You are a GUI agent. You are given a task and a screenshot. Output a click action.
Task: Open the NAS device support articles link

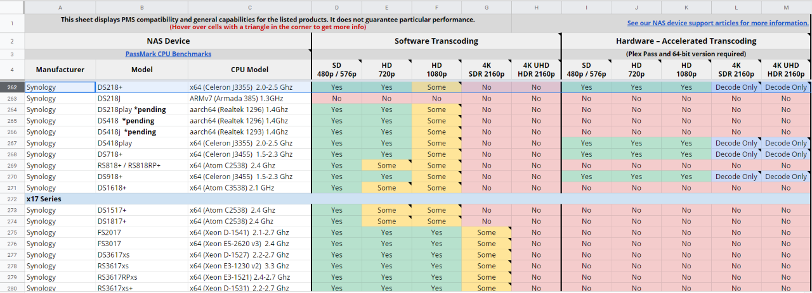point(717,23)
